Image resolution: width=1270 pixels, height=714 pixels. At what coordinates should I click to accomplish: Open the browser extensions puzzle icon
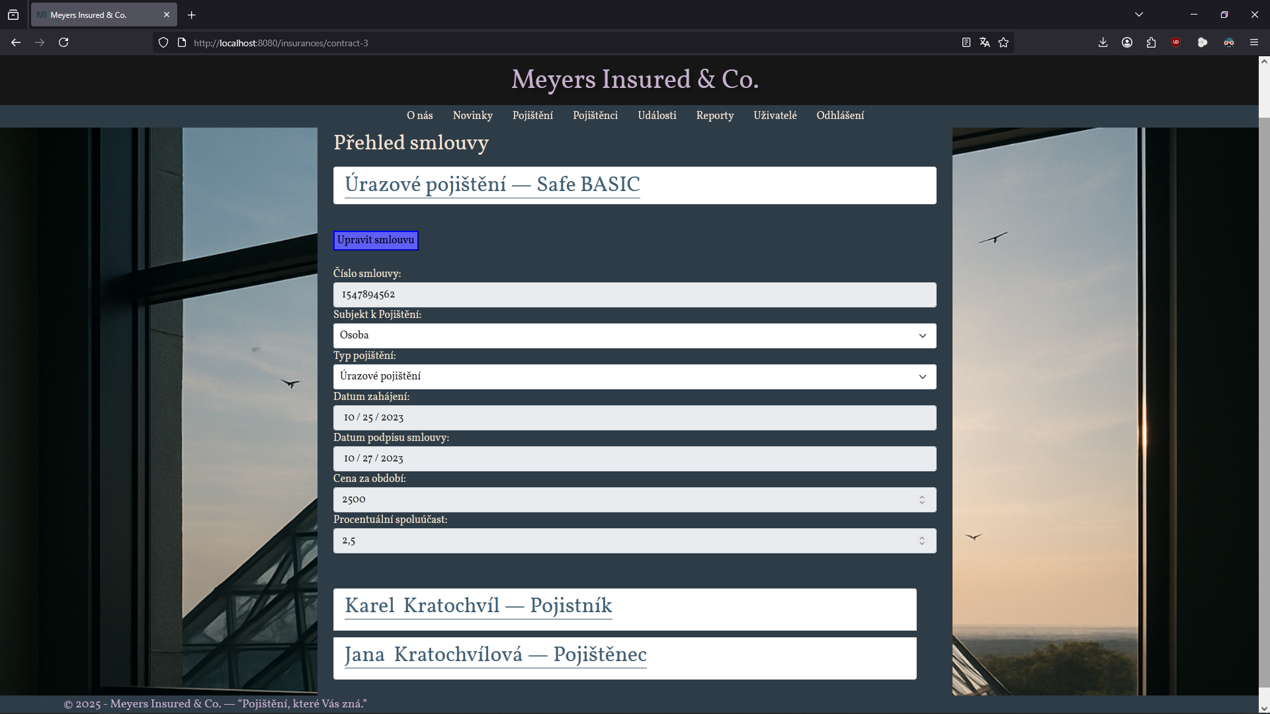click(1152, 42)
